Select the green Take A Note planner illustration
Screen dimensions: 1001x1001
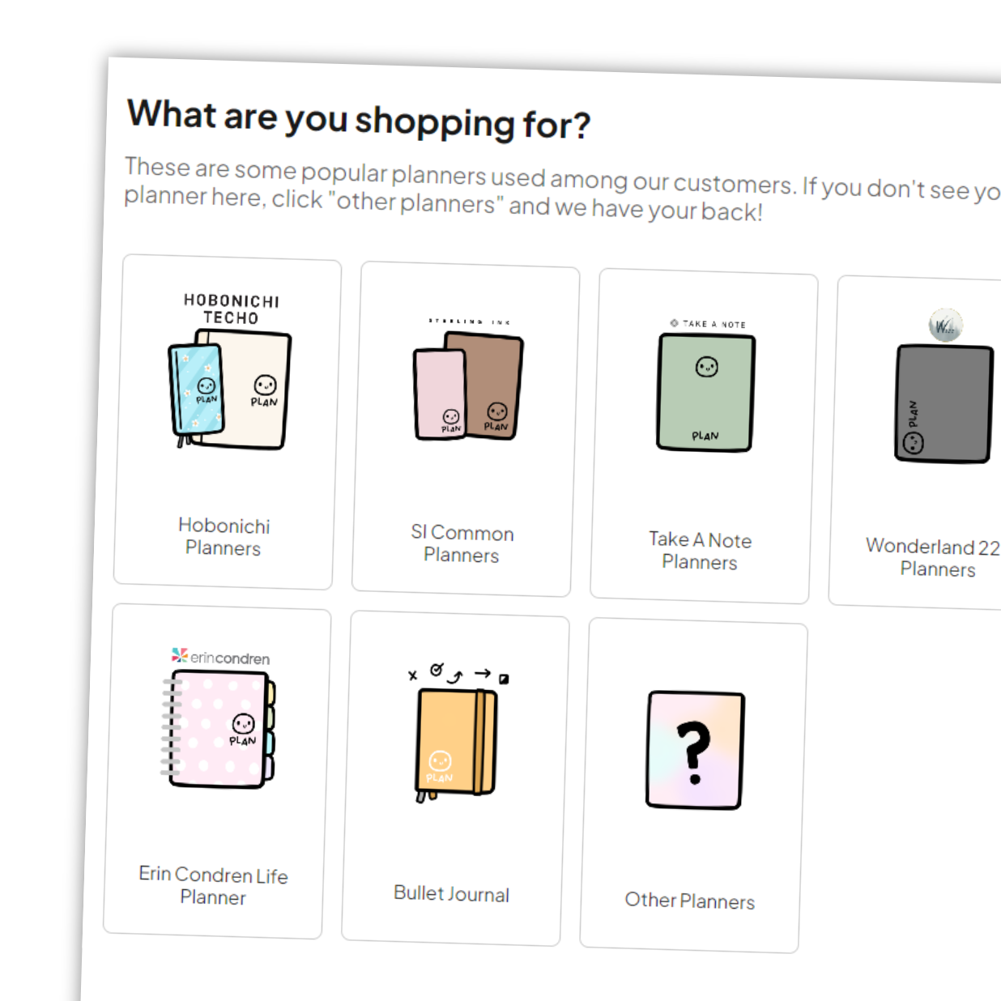pos(705,393)
